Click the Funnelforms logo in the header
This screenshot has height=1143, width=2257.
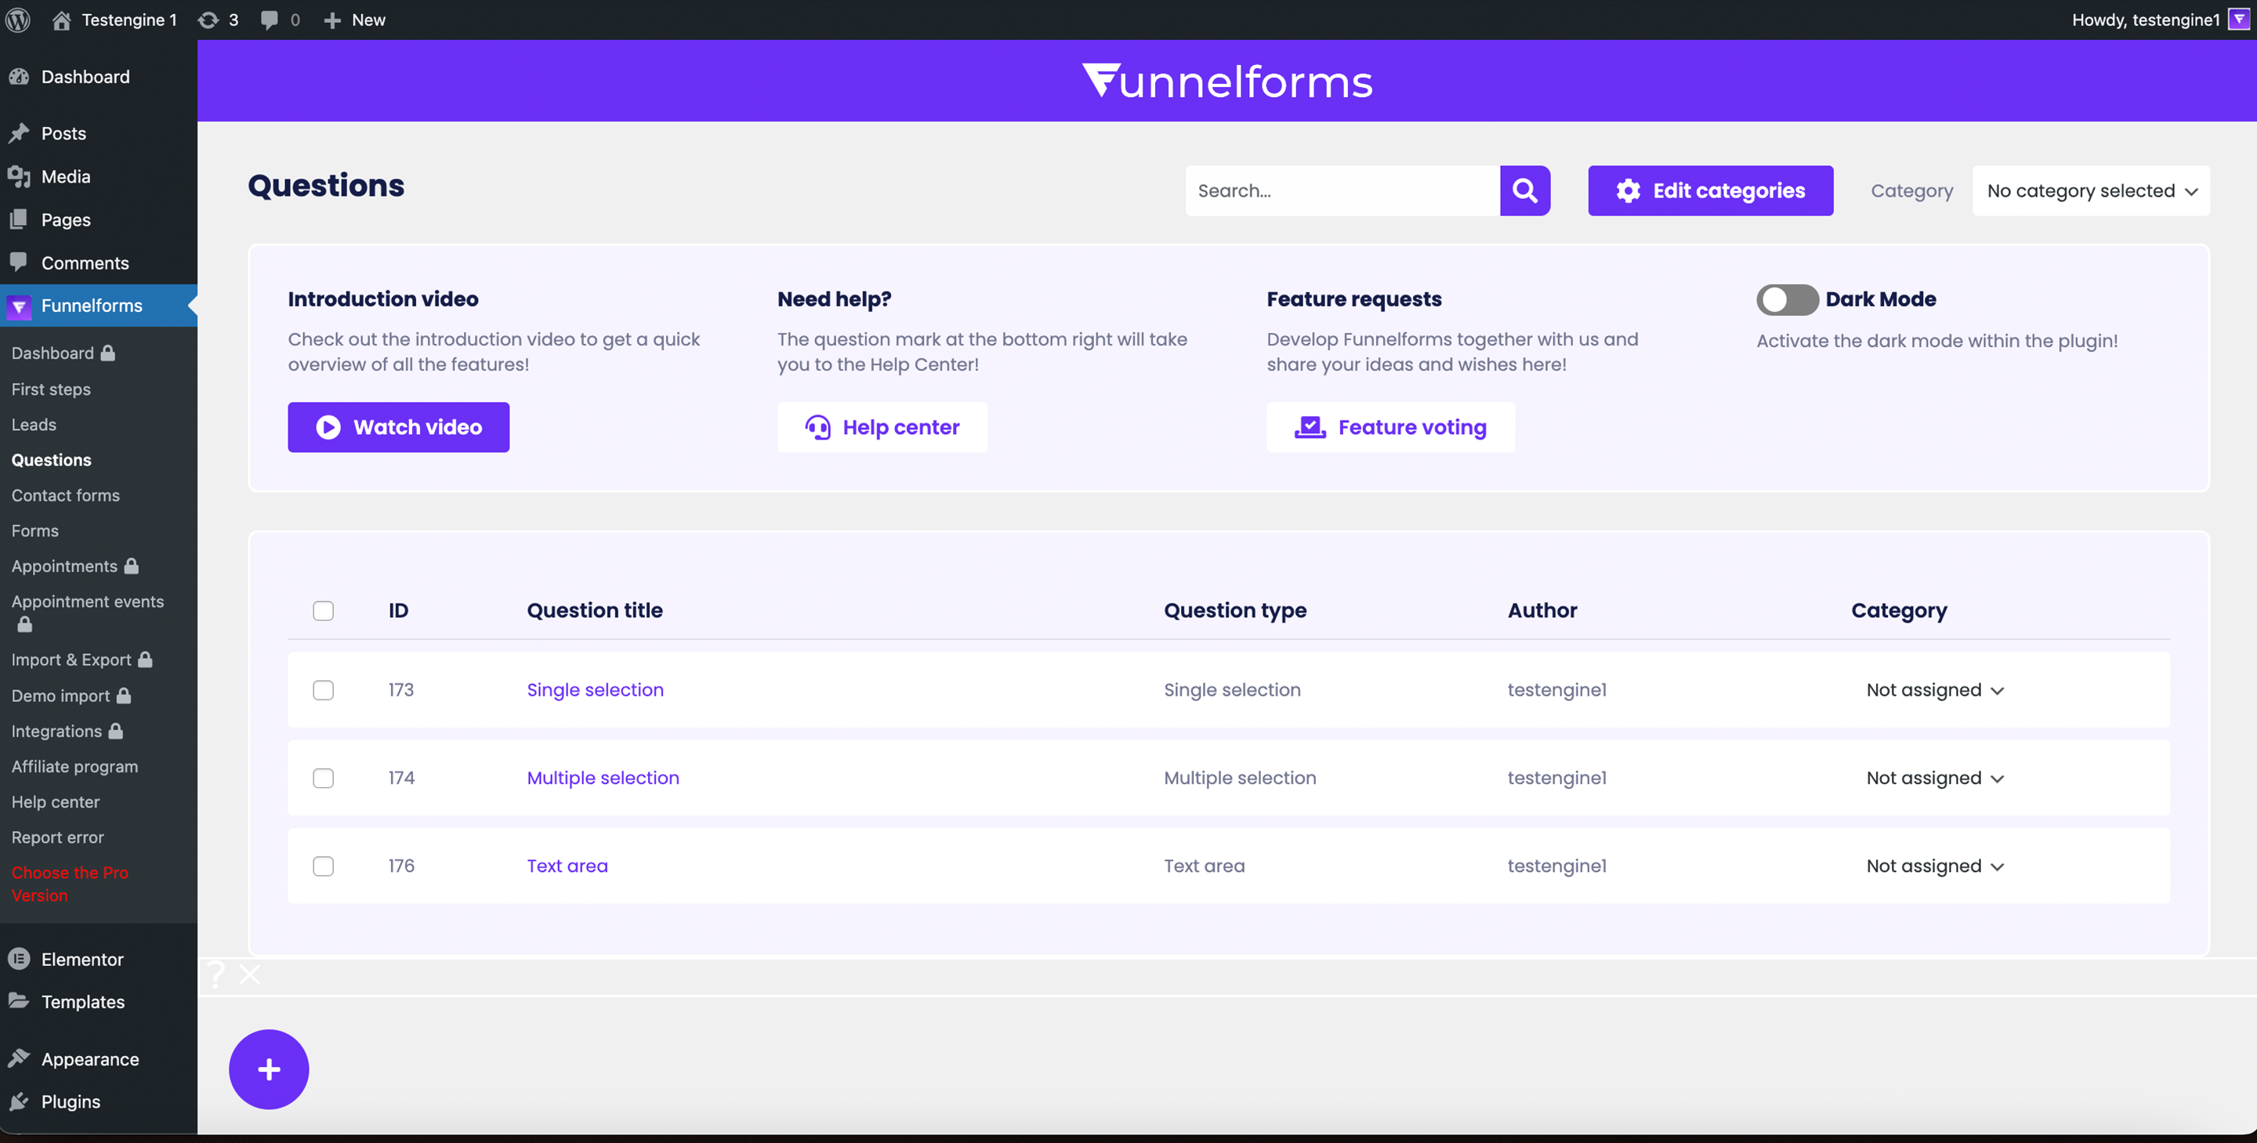pyautogui.click(x=1226, y=81)
